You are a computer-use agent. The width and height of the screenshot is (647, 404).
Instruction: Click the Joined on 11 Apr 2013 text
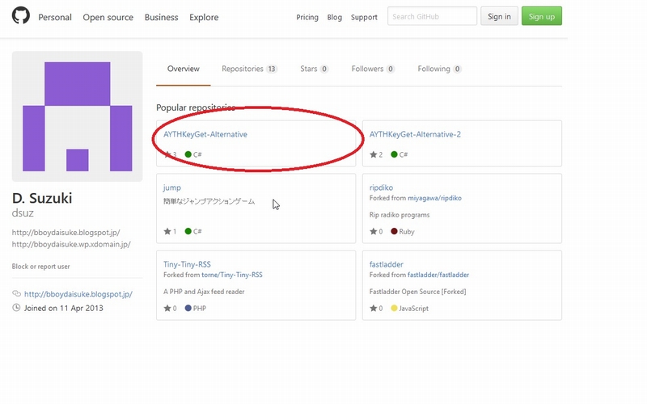coord(64,308)
